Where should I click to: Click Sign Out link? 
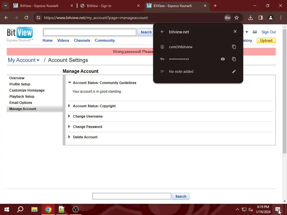pos(269,32)
